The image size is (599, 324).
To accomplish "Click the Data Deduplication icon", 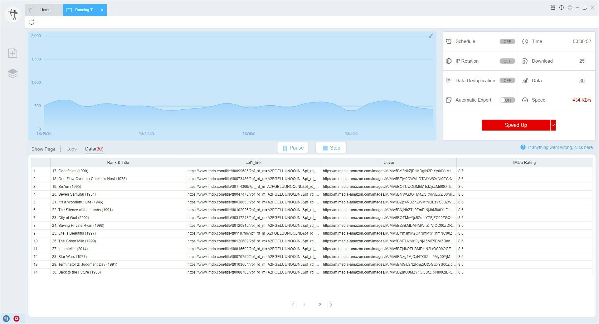I will coord(449,81).
